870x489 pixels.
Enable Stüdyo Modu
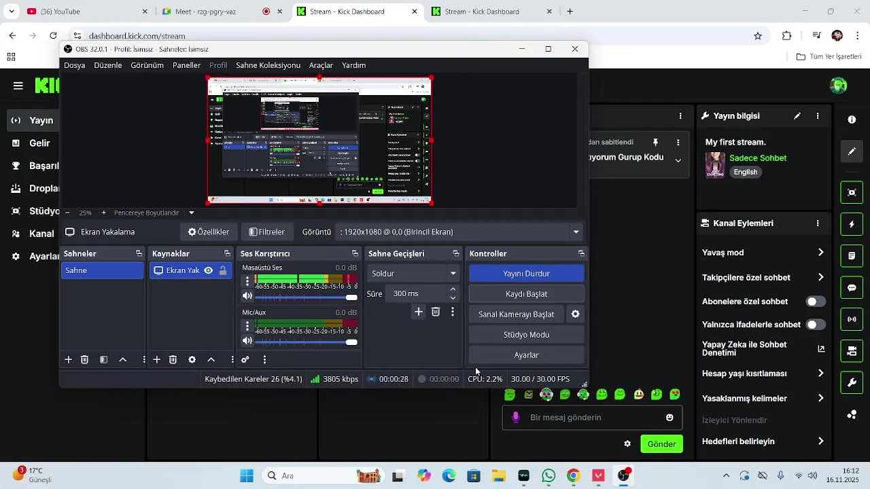pyautogui.click(x=526, y=335)
